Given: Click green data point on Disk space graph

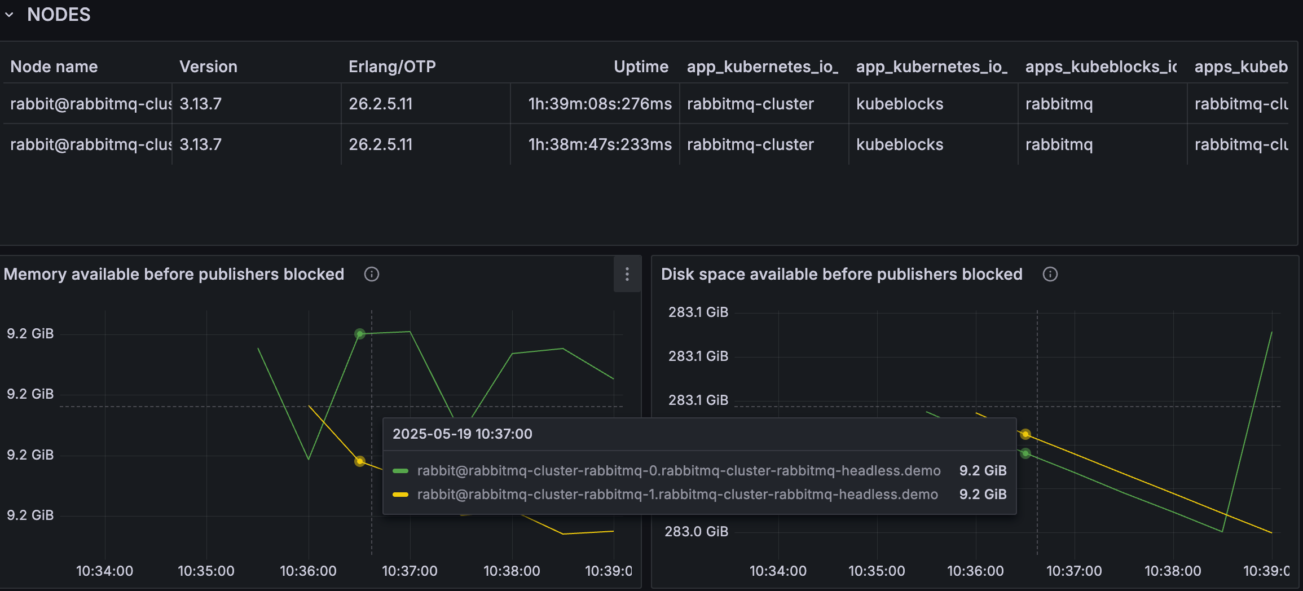Looking at the screenshot, I should 1025,453.
